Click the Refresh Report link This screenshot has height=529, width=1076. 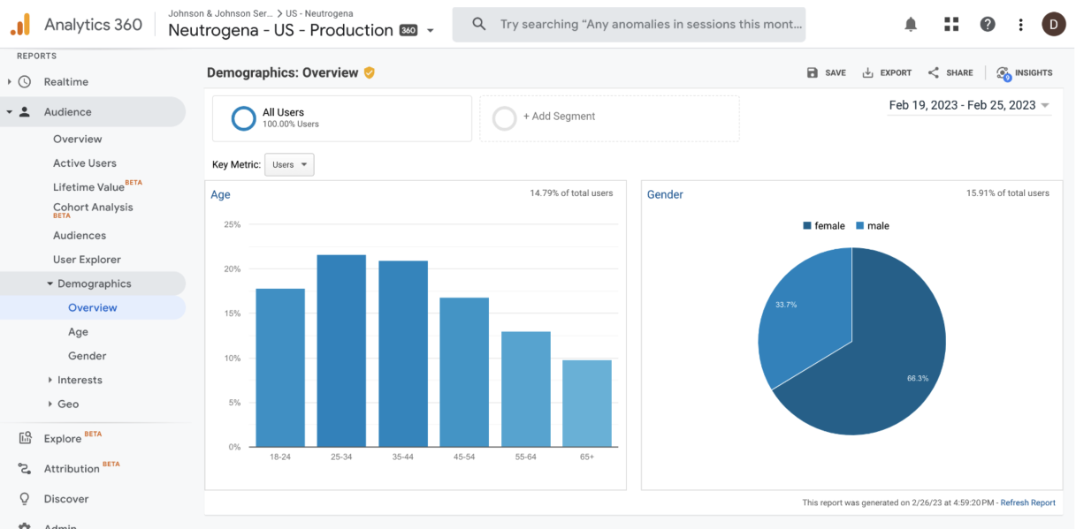(1028, 503)
